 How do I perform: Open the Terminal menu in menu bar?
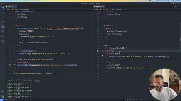coord(30,1)
